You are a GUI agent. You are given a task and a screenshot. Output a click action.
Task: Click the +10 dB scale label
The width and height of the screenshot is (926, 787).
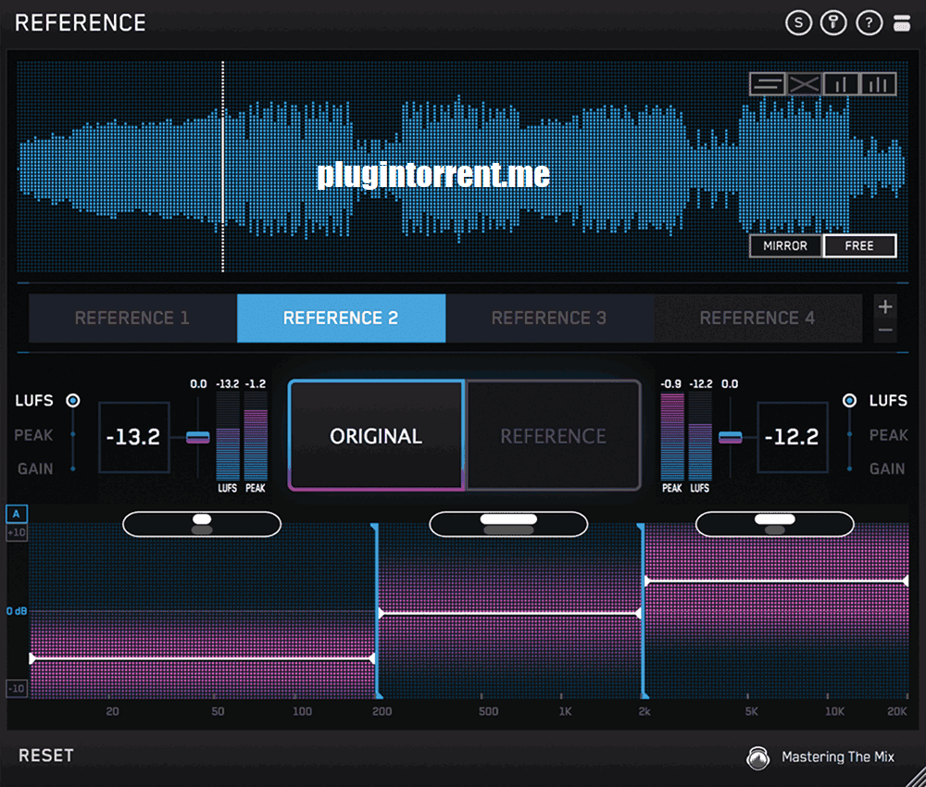coord(17,532)
